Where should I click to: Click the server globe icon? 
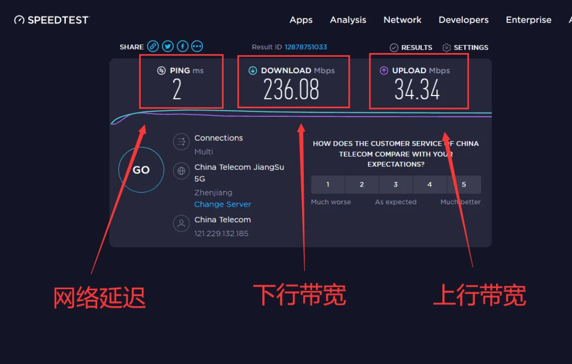pyautogui.click(x=181, y=171)
